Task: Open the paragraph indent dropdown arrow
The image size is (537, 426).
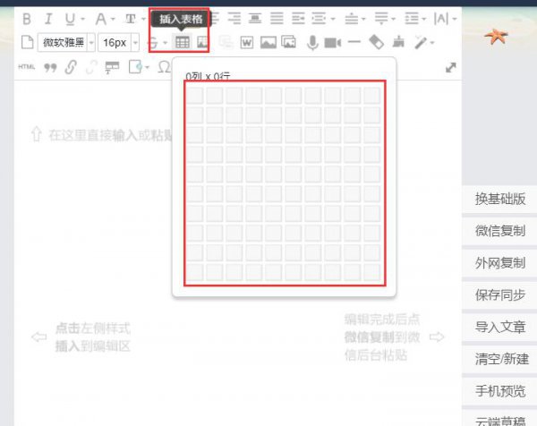Action: coord(333,19)
